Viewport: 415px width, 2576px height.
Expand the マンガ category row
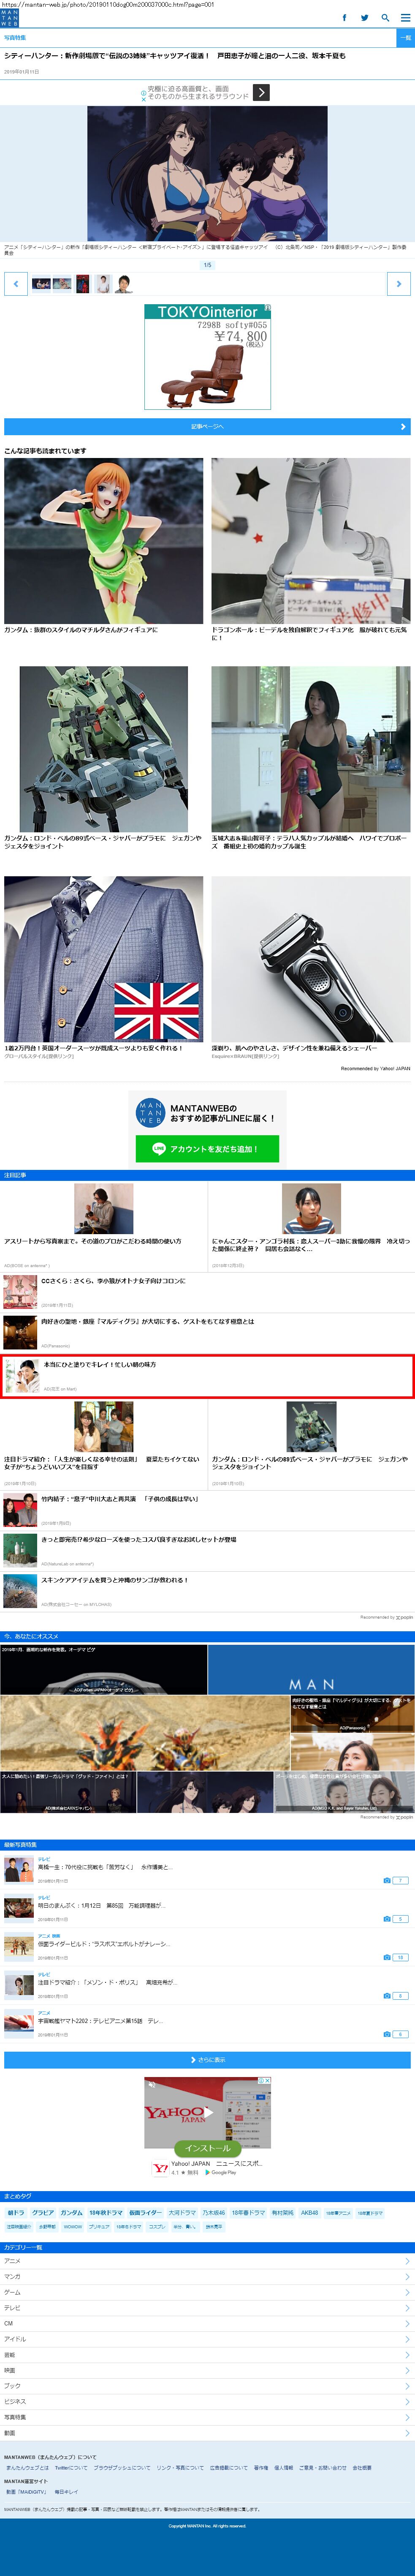click(207, 2277)
